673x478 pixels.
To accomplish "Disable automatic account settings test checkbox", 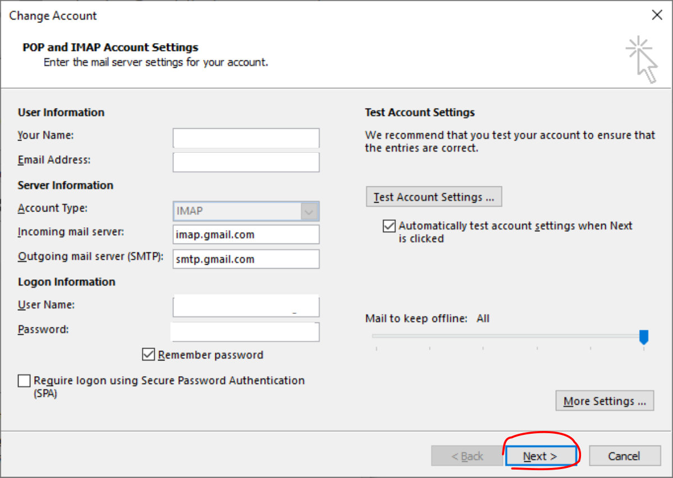I will coord(389,226).
